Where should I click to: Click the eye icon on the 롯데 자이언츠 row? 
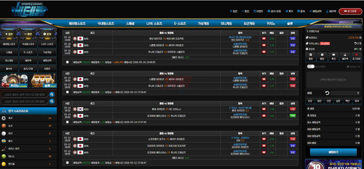264,109
